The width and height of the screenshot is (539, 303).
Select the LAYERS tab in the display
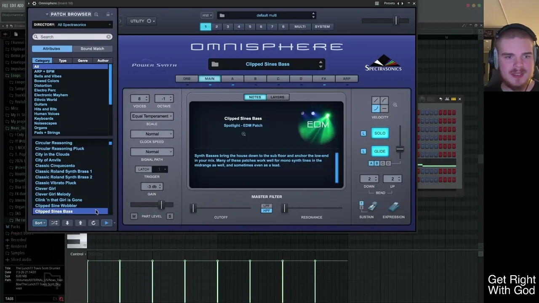pos(278,97)
